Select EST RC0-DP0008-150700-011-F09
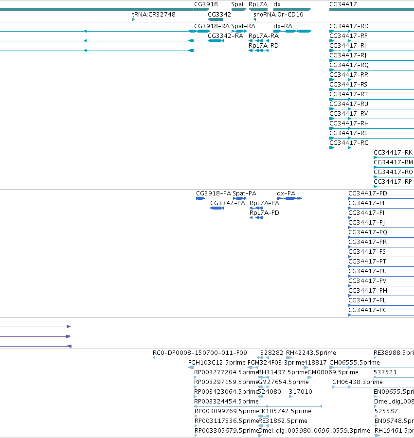 200,353
